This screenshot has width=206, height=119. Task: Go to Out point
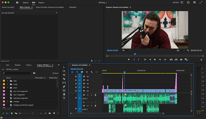tap(165, 59)
